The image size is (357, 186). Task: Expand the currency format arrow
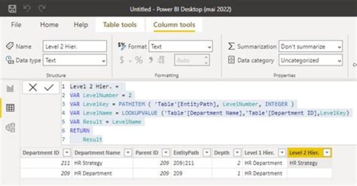[x=130, y=61]
